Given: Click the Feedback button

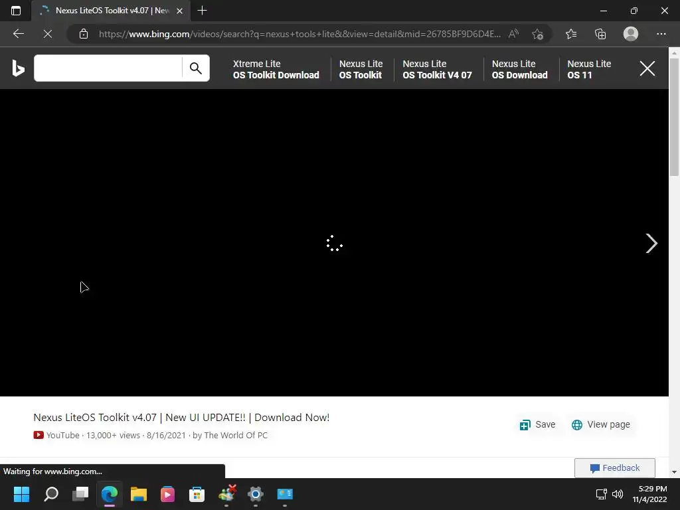Looking at the screenshot, I should [614, 468].
